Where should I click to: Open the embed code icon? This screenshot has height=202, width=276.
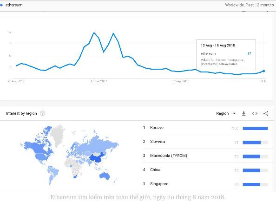coord(255,113)
